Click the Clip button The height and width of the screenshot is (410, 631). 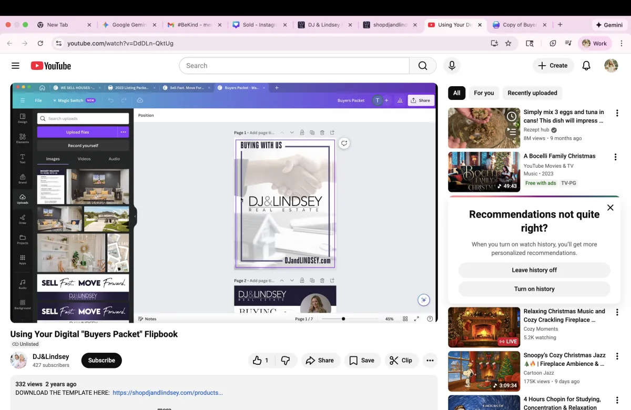(401, 360)
